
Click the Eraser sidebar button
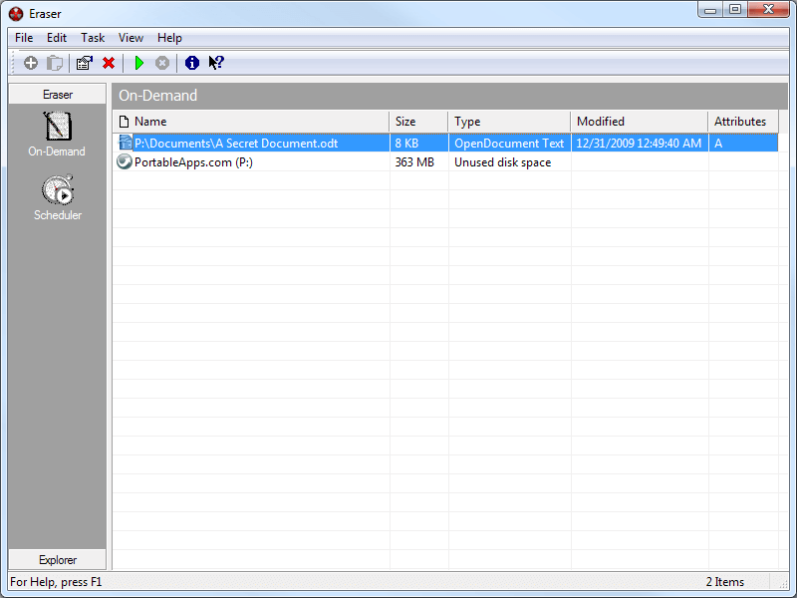[x=57, y=93]
